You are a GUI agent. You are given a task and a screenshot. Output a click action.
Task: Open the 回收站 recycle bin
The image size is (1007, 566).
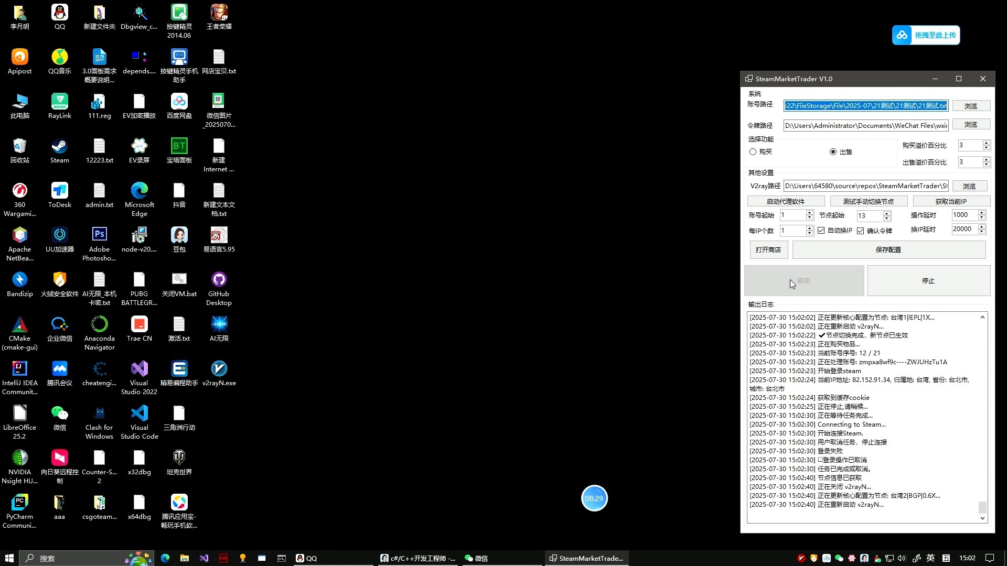19,151
